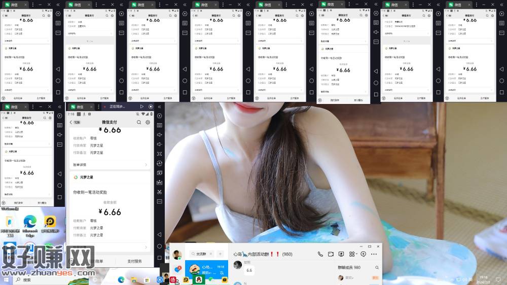Image resolution: width=507 pixels, height=285 pixels.
Task: Open the WeChat Pay settings gear
Action: click(148, 122)
